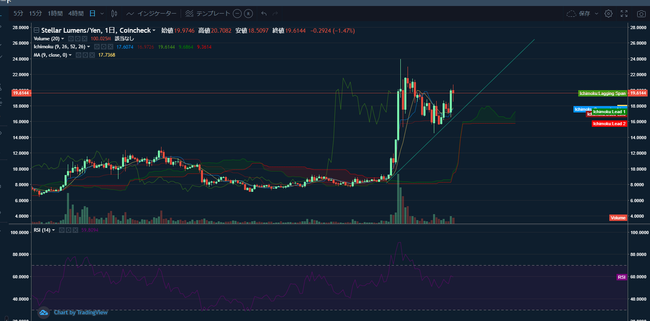Screen dimensions: 650x321
Task: Toggle visibility of the Volume indicator
Action: [71, 39]
